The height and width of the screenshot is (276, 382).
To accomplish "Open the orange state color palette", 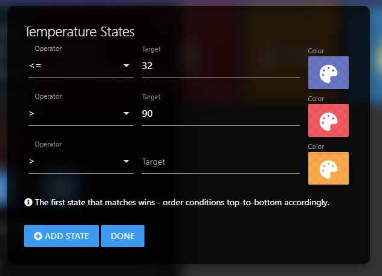I will click(328, 168).
